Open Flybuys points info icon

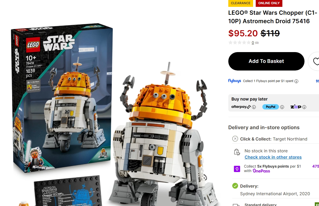click(296, 81)
